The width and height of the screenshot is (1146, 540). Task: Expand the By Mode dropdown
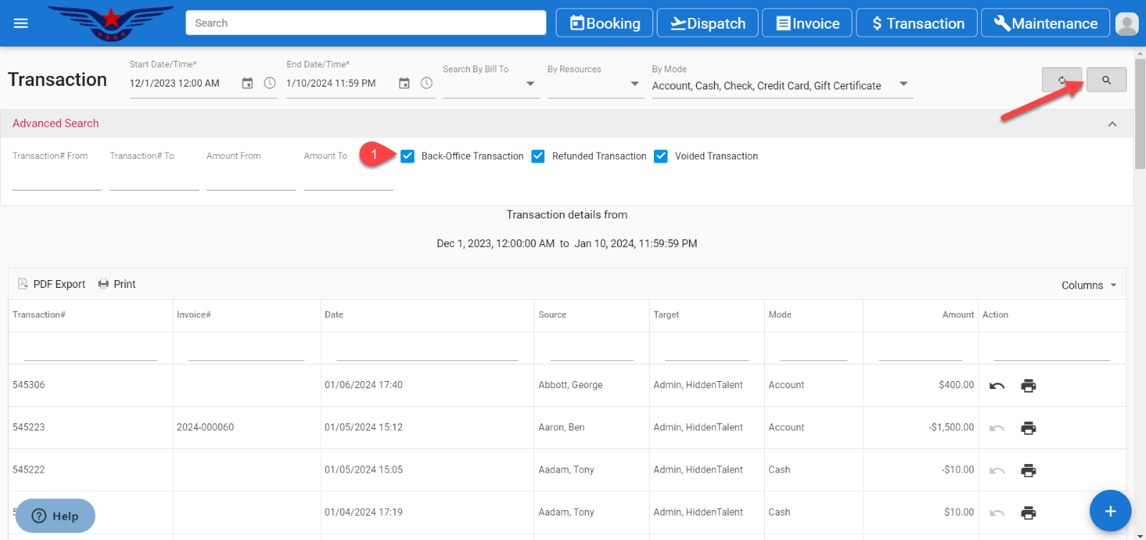[x=903, y=85]
